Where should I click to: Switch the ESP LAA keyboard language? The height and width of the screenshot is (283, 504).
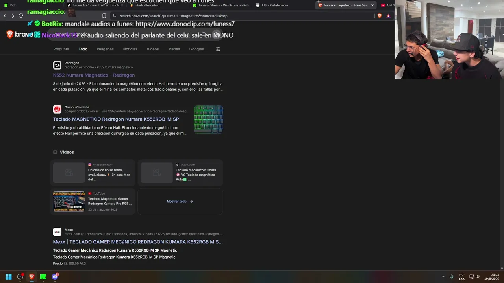pos(461,277)
